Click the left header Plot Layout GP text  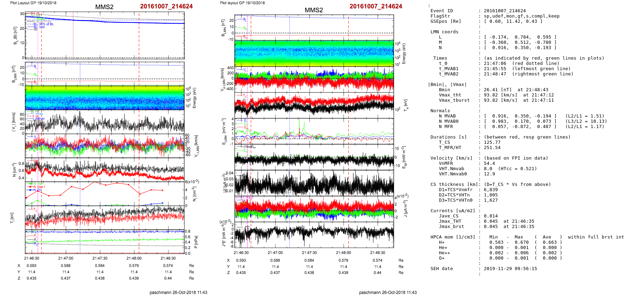[x=33, y=3]
